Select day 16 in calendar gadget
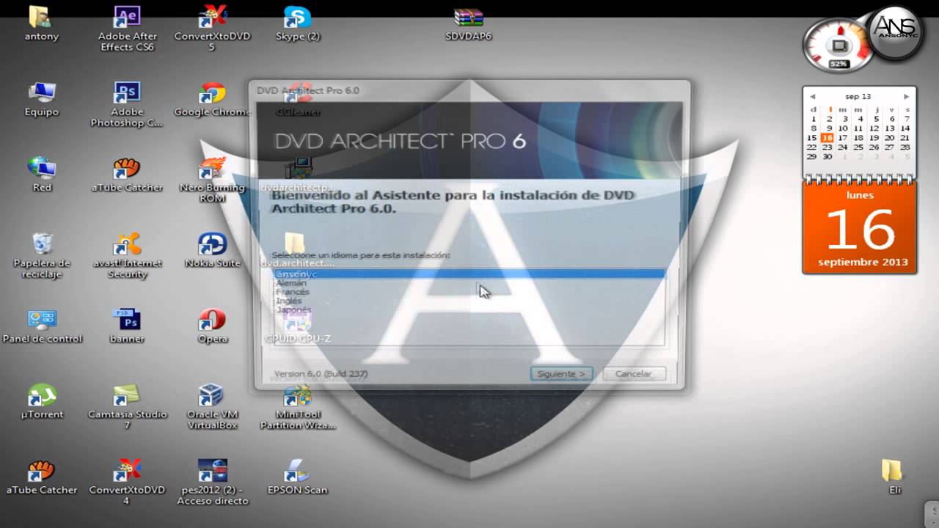This screenshot has height=528, width=939. [x=827, y=138]
